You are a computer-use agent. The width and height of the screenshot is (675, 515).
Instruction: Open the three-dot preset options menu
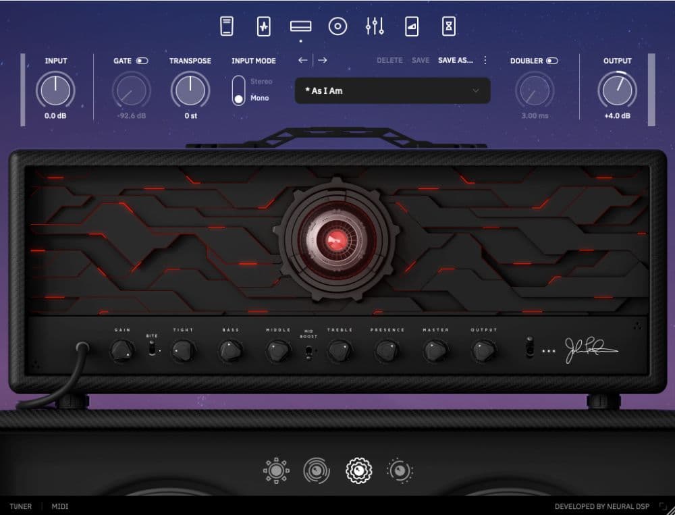[485, 60]
